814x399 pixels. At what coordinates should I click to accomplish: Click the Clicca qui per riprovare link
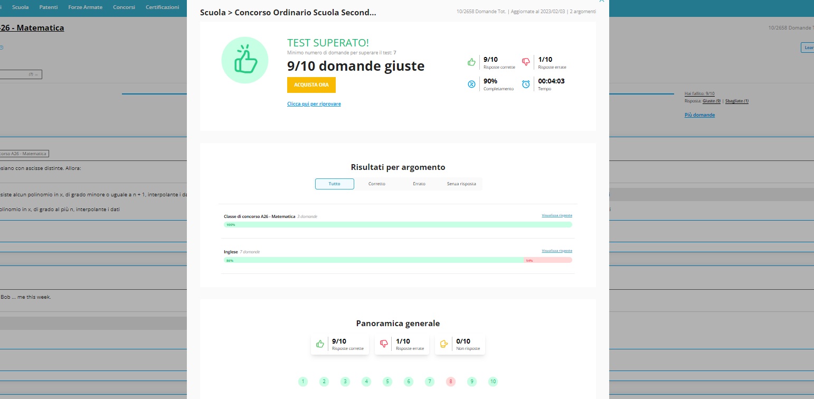click(314, 103)
